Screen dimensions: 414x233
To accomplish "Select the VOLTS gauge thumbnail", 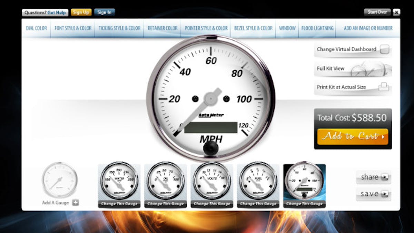I will pyautogui.click(x=211, y=180).
